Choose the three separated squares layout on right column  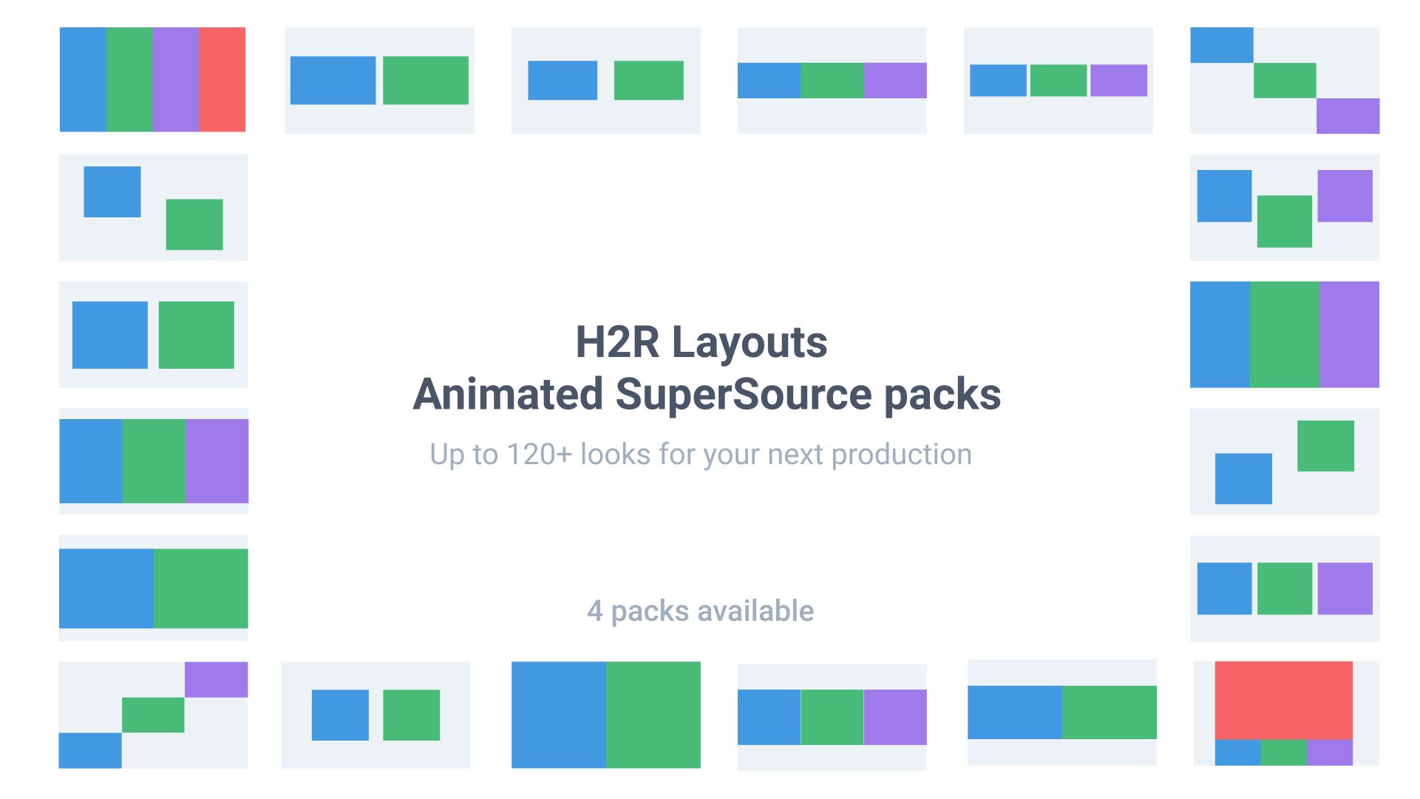pyautogui.click(x=1285, y=588)
